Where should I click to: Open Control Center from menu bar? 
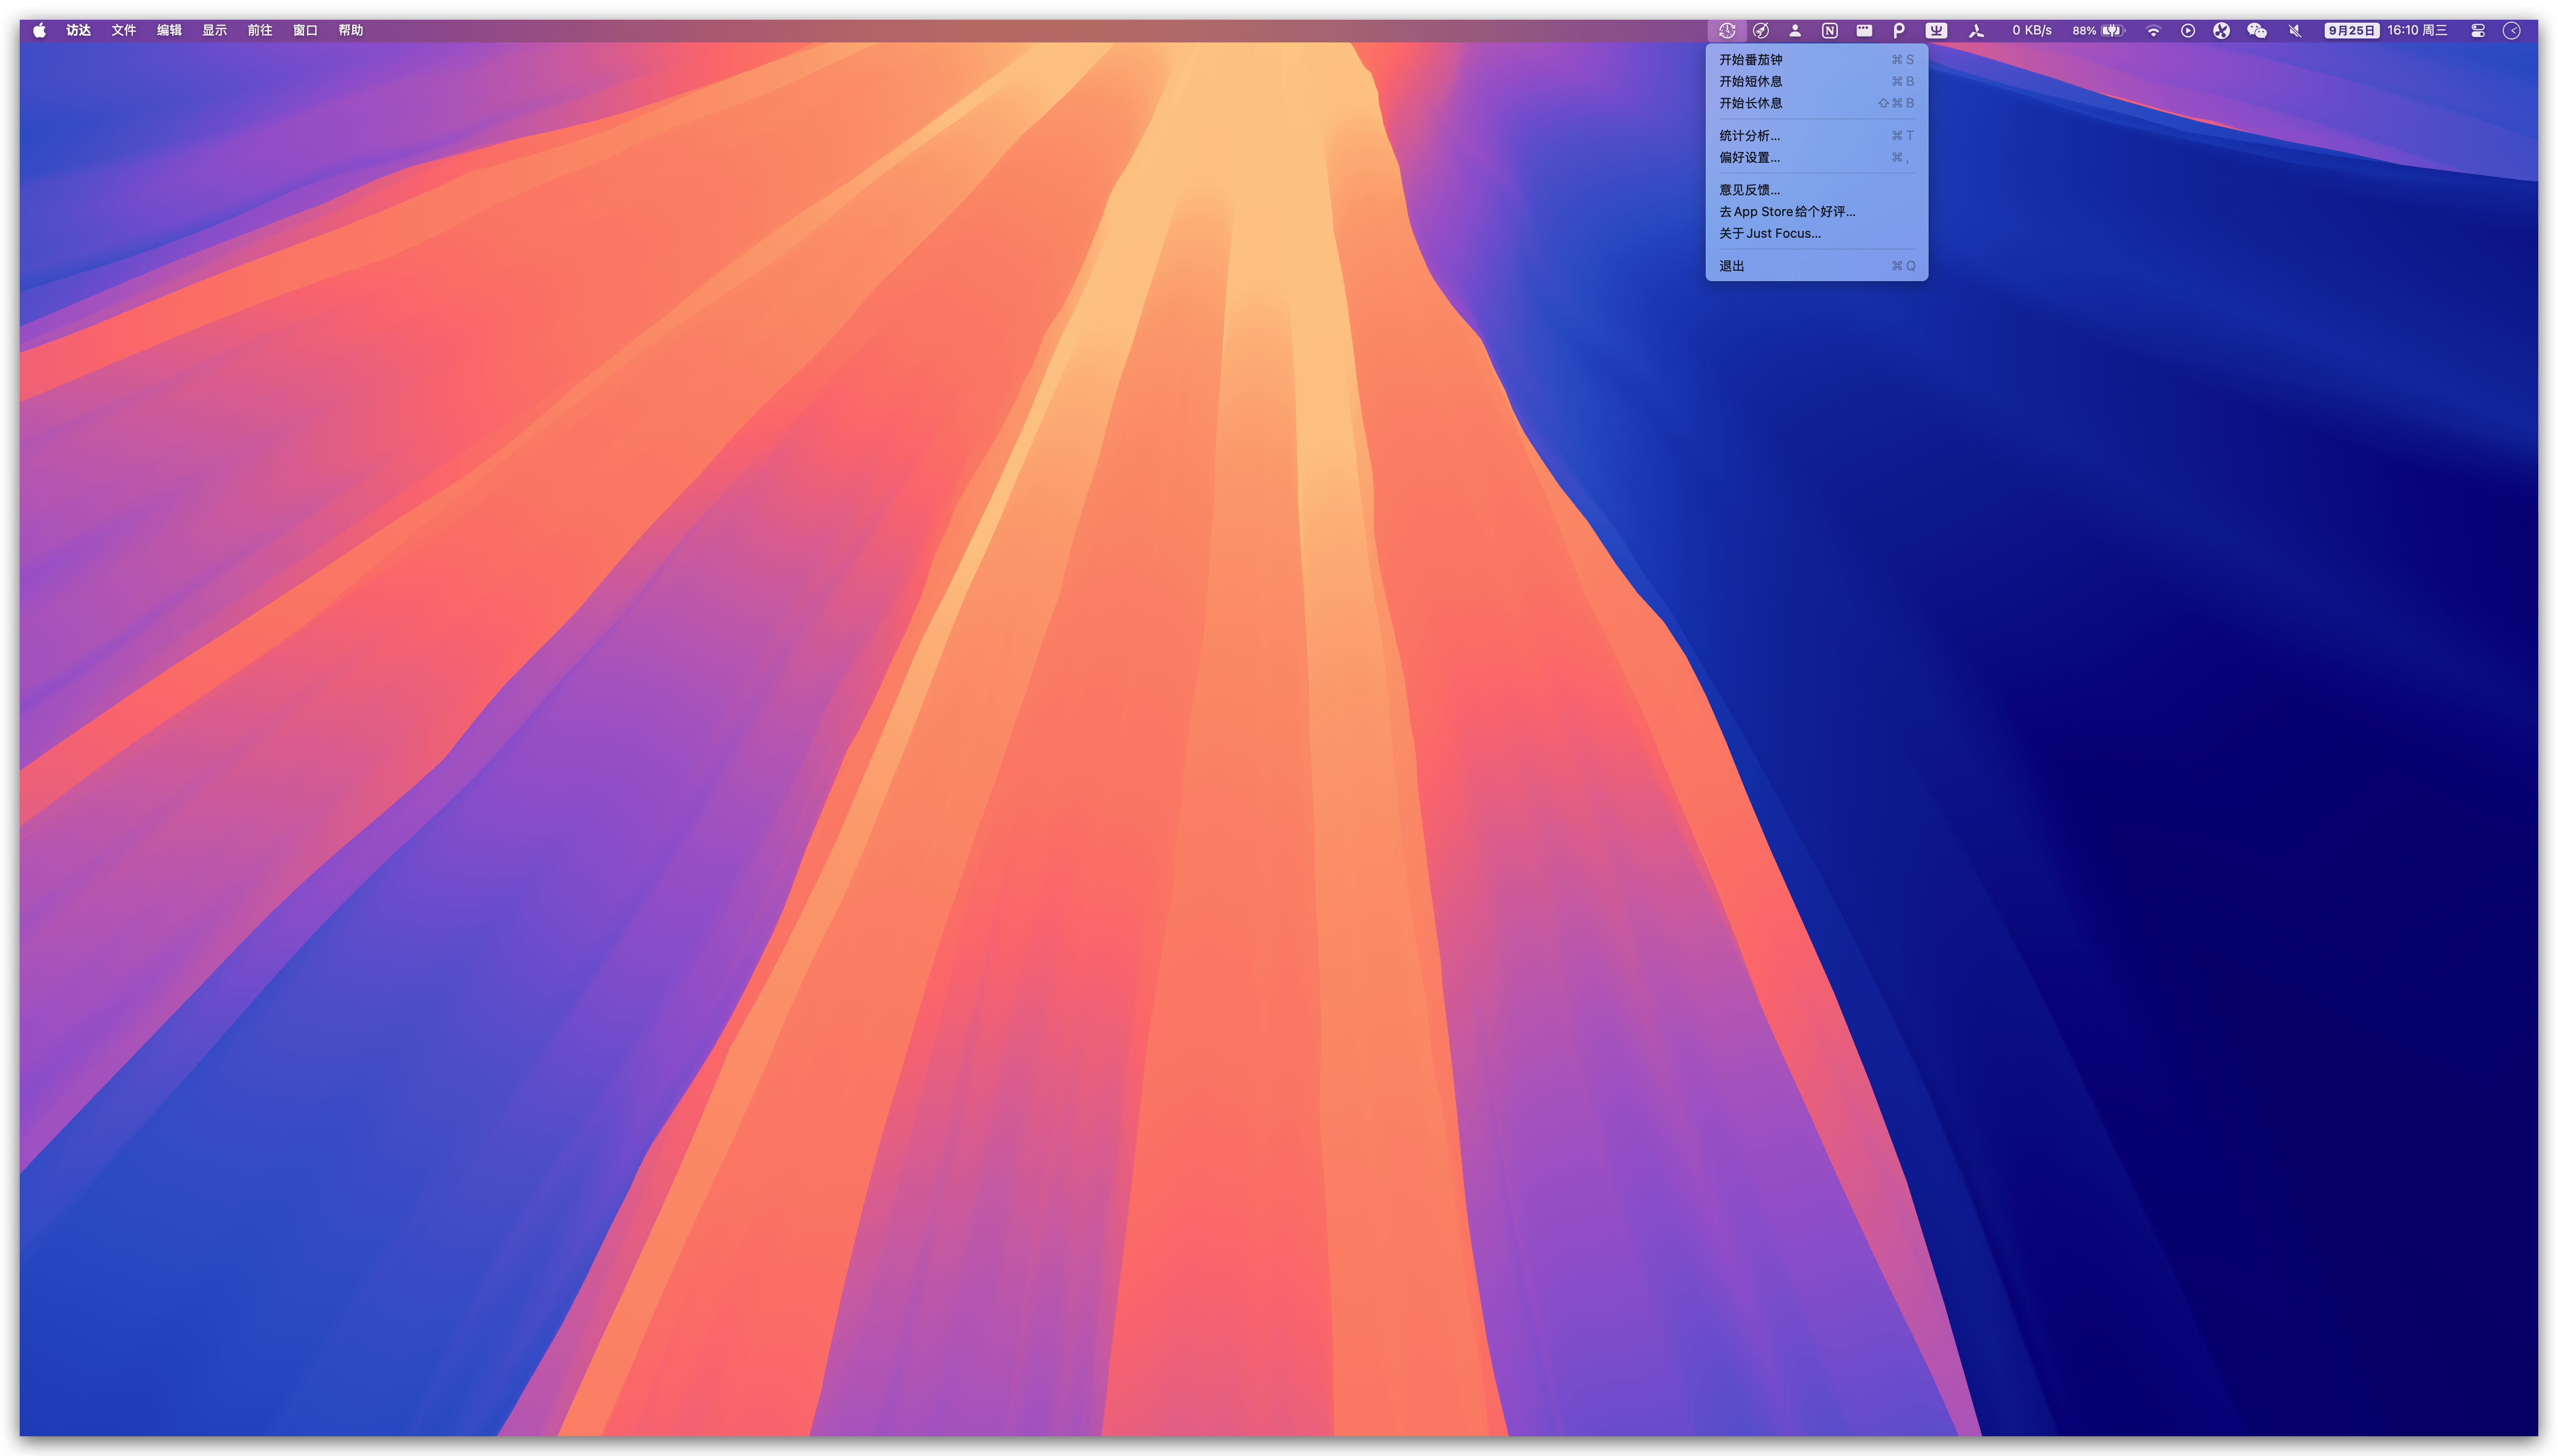(x=2478, y=30)
